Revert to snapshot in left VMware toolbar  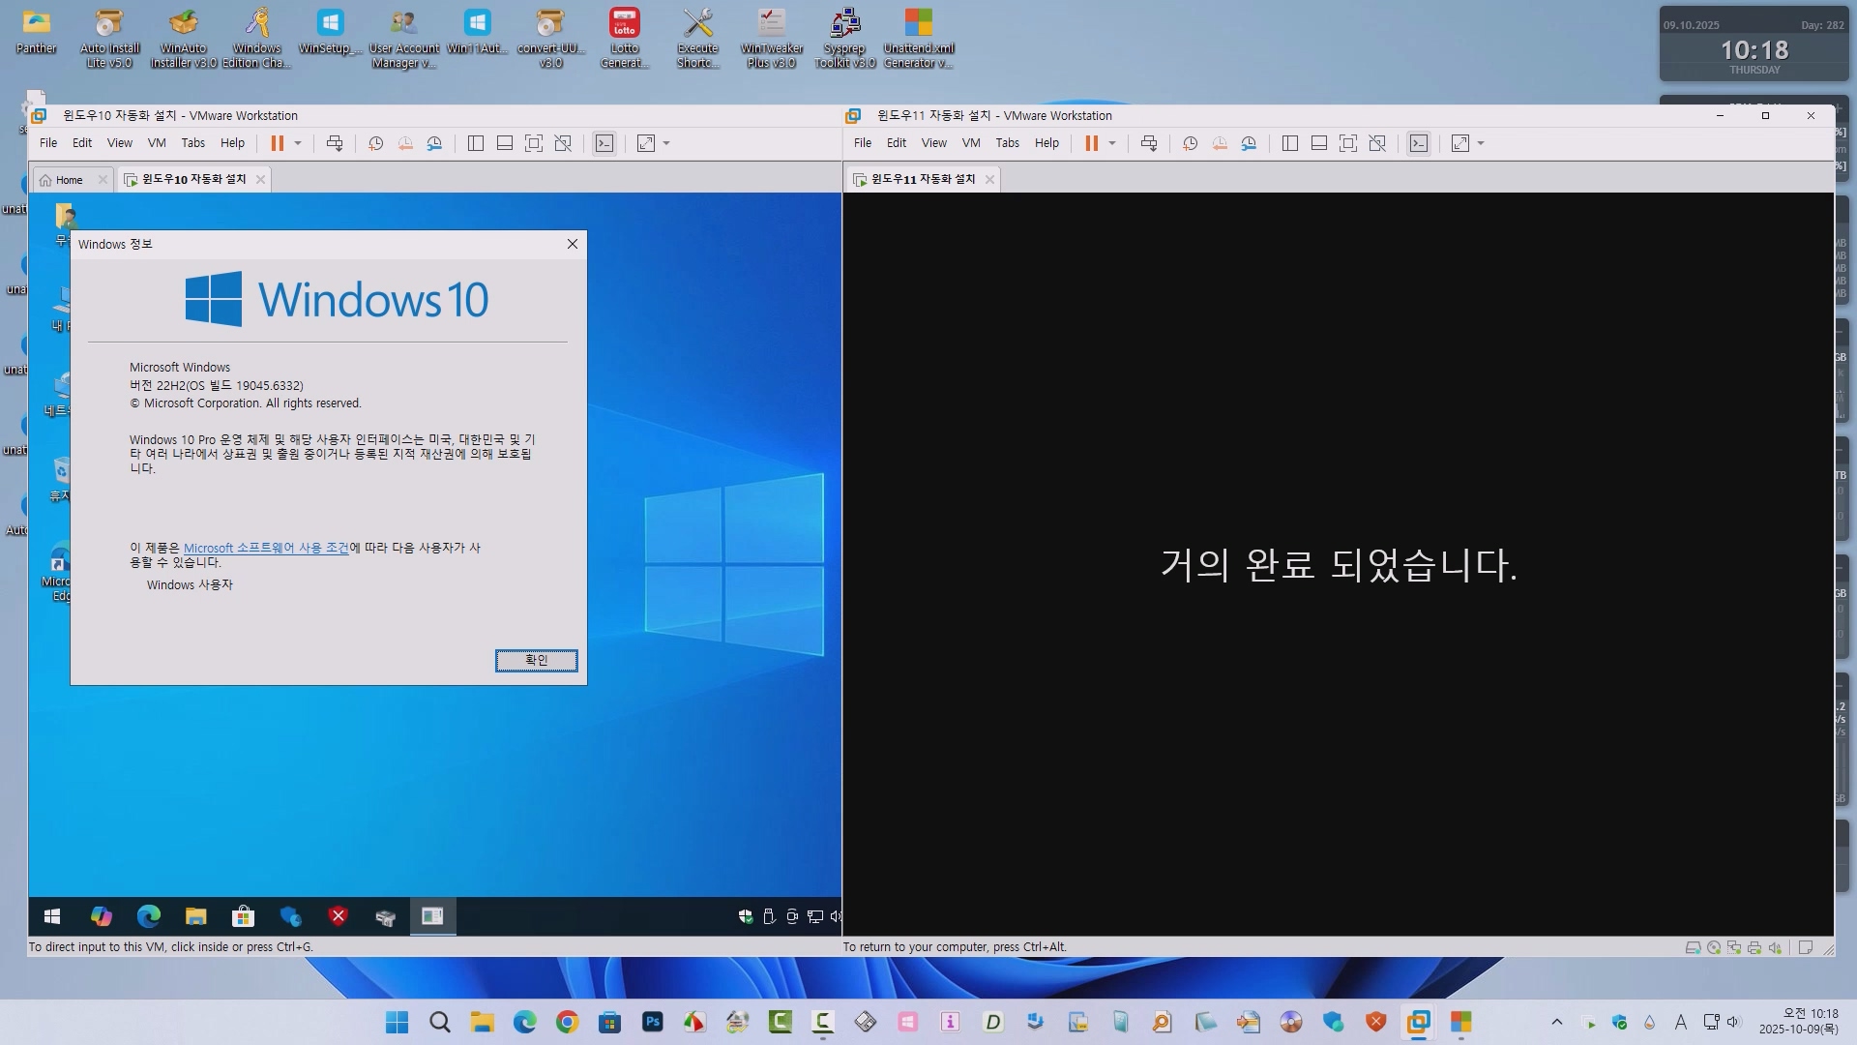405,143
